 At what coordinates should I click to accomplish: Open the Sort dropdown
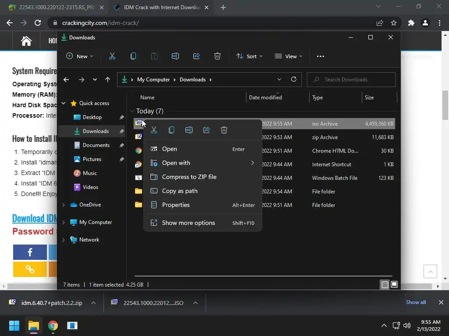(249, 56)
